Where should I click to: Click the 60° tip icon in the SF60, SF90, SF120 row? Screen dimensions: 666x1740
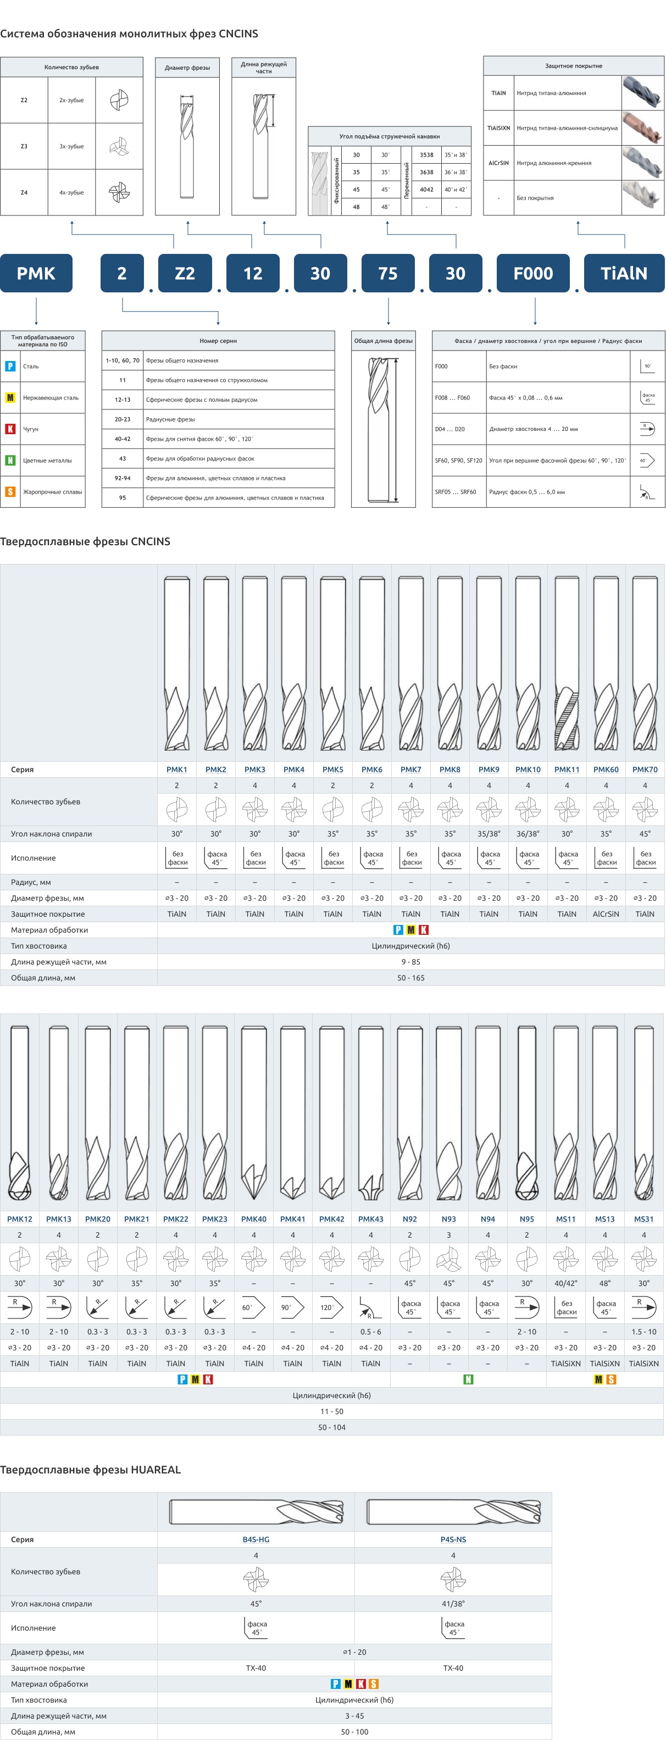(x=647, y=461)
